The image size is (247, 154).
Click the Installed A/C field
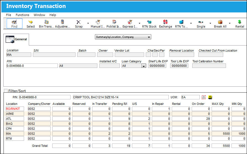(110, 66)
